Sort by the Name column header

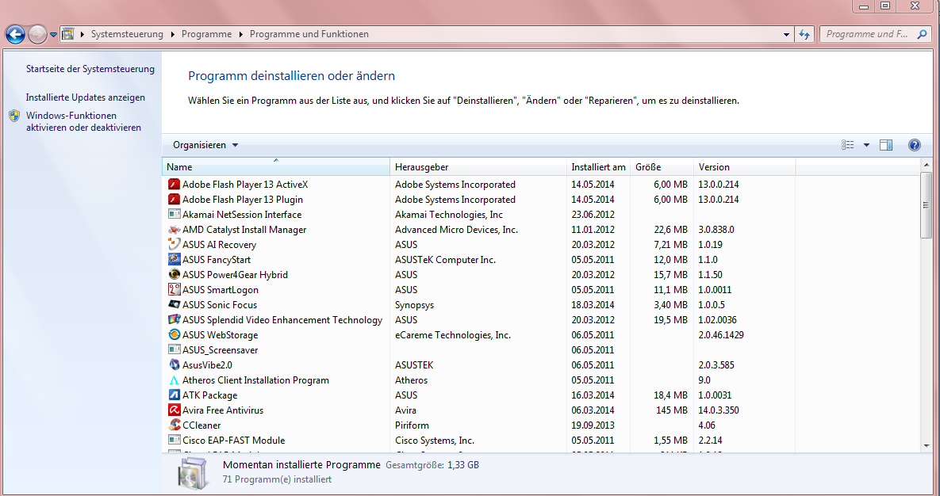pos(276,167)
